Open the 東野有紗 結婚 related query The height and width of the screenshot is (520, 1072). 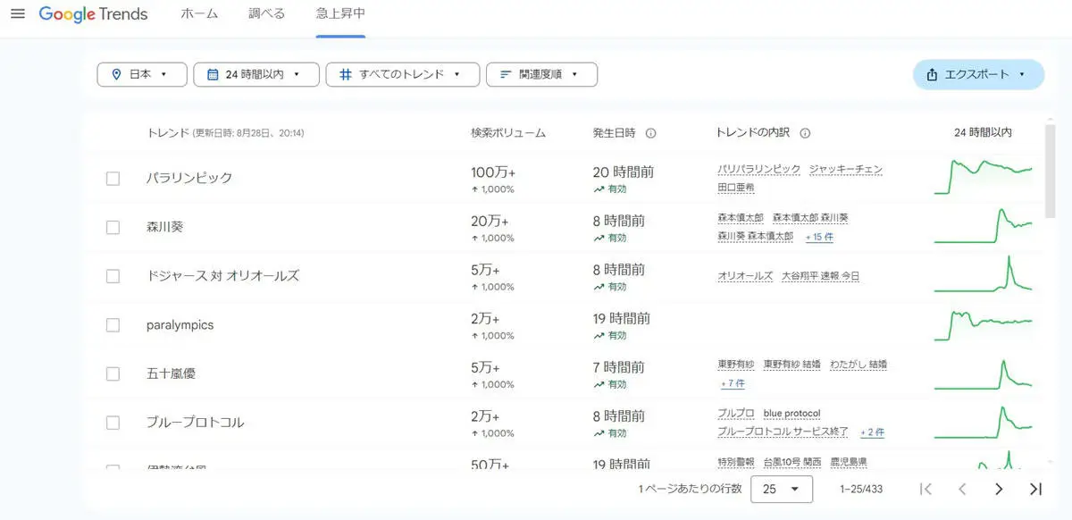click(792, 365)
